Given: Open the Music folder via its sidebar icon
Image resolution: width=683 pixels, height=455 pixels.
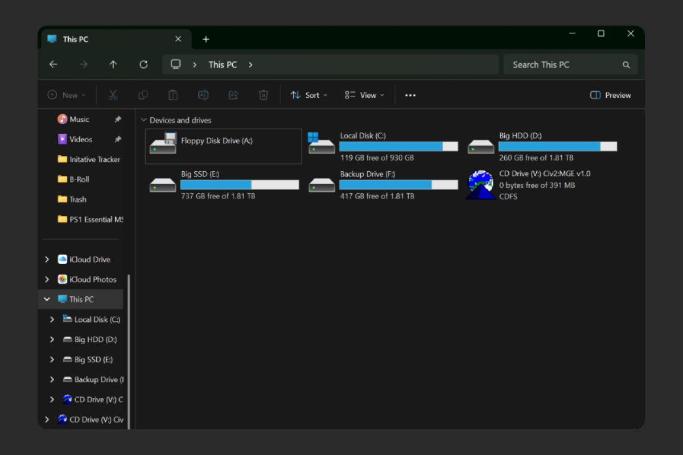Looking at the screenshot, I should pyautogui.click(x=63, y=119).
